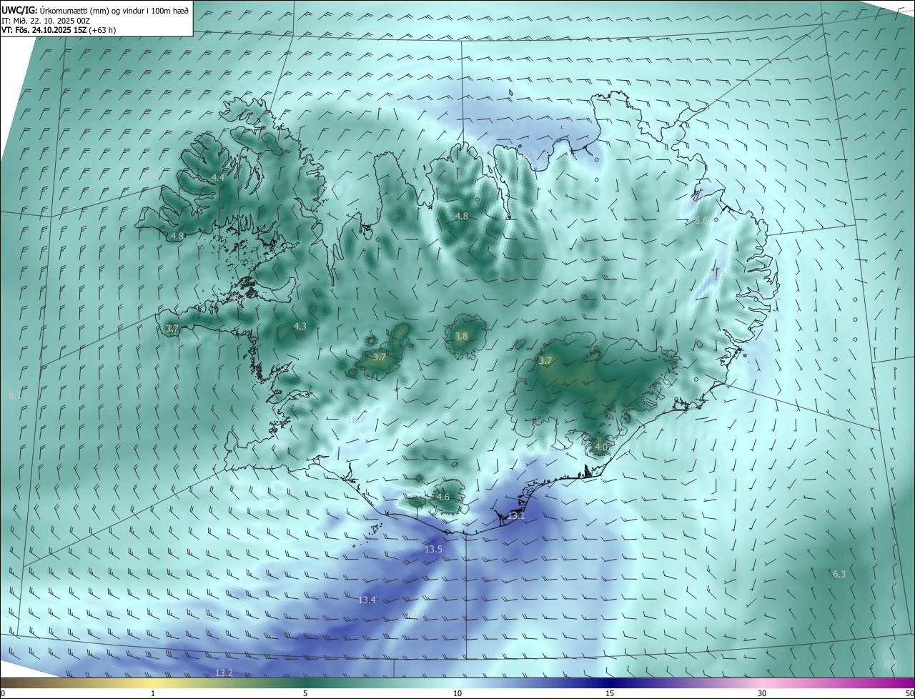Click the 8.1 value at the map edge
The height and width of the screenshot is (699, 915).
[x=14, y=395]
